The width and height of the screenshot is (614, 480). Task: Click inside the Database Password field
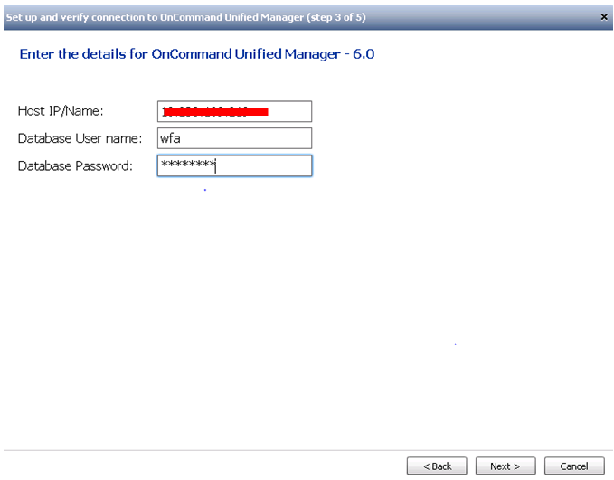pyautogui.click(x=234, y=165)
